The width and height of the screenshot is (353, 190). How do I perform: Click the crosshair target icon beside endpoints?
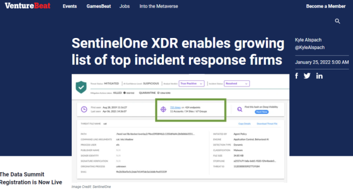point(163,109)
